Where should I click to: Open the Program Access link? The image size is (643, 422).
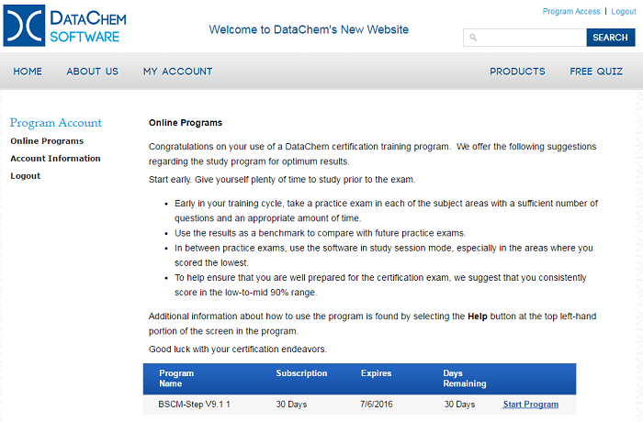tap(571, 12)
